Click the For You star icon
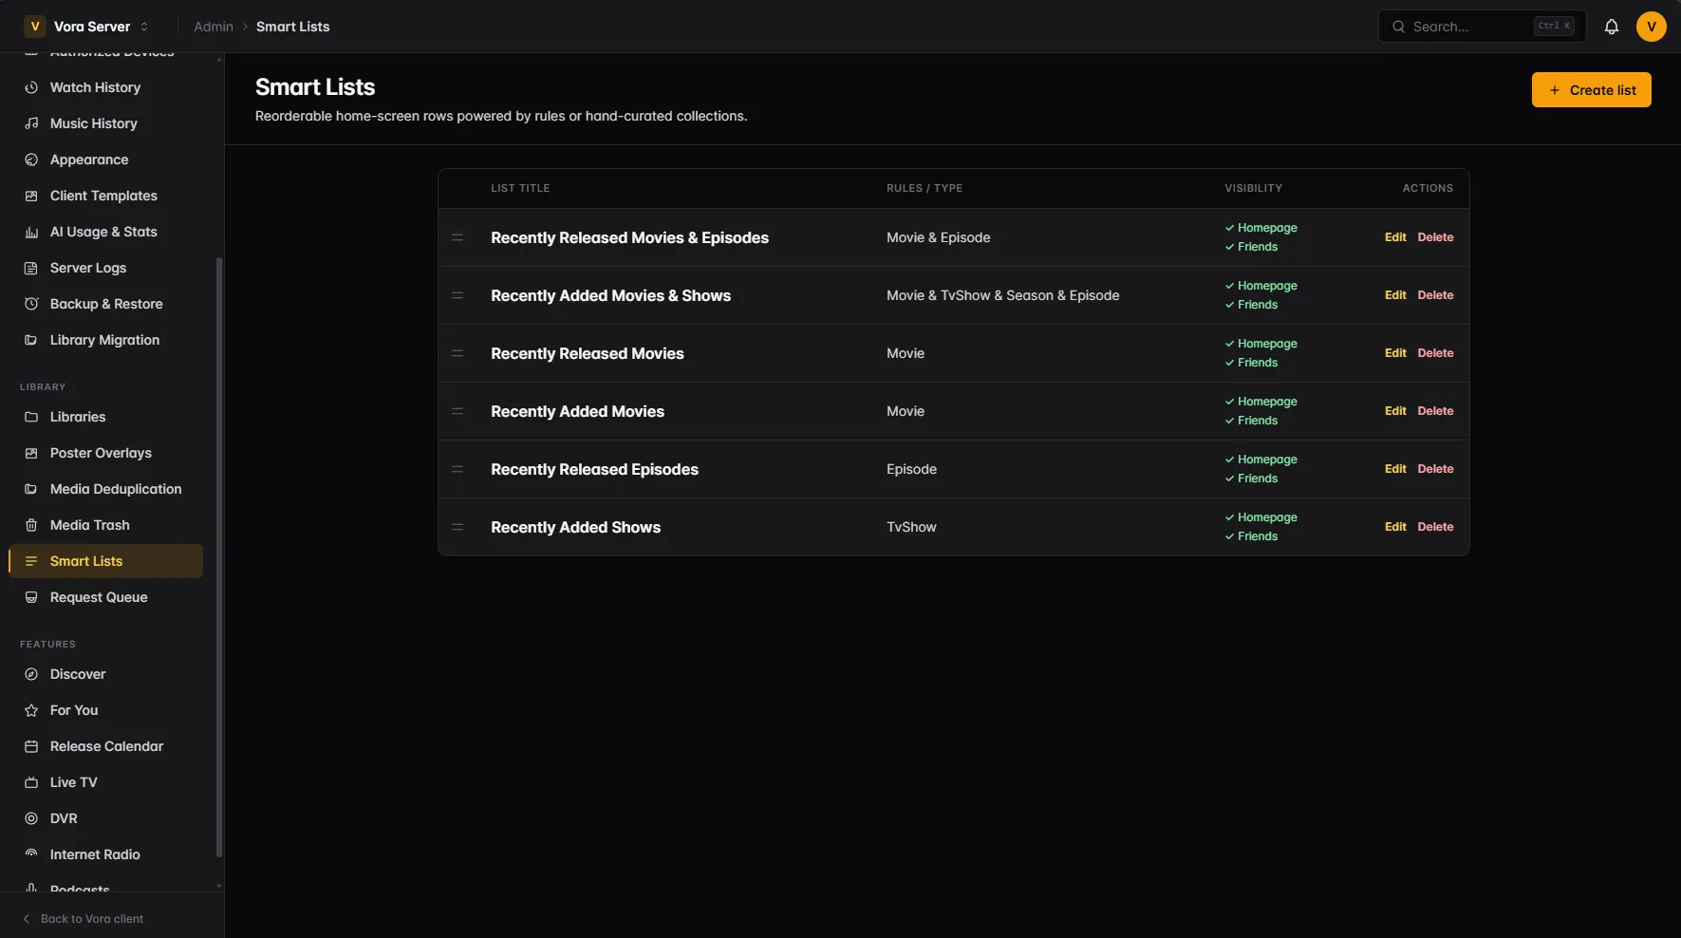Screen dimensions: 1681x938 [x=31, y=710]
